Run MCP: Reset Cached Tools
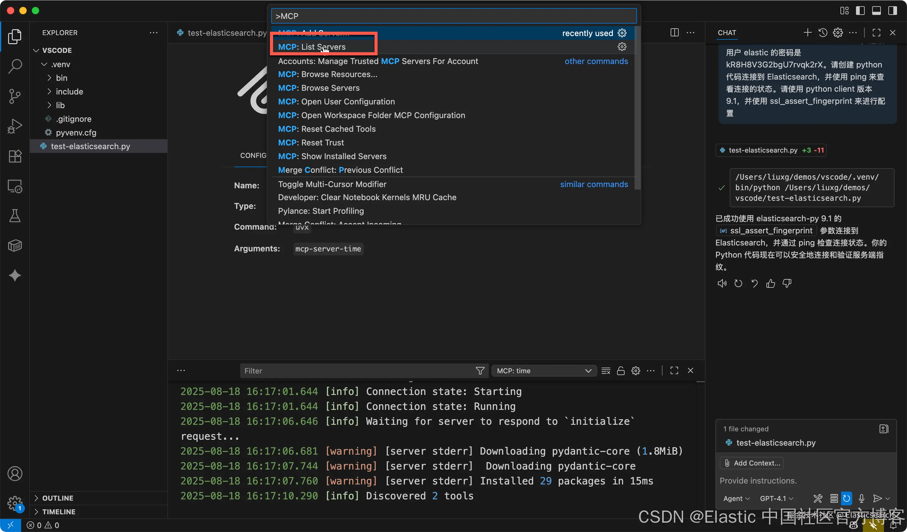Image resolution: width=907 pixels, height=532 pixels. coord(453,129)
